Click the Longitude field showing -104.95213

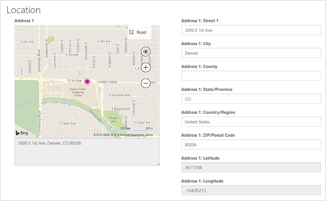click(x=251, y=190)
